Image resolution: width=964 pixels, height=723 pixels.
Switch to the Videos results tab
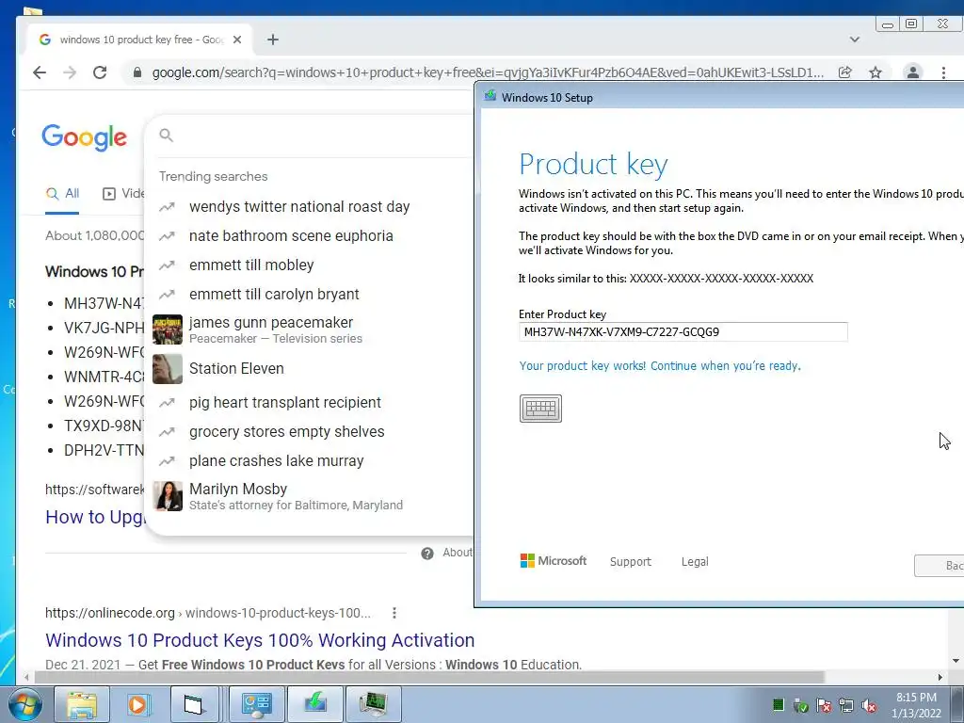tap(123, 194)
